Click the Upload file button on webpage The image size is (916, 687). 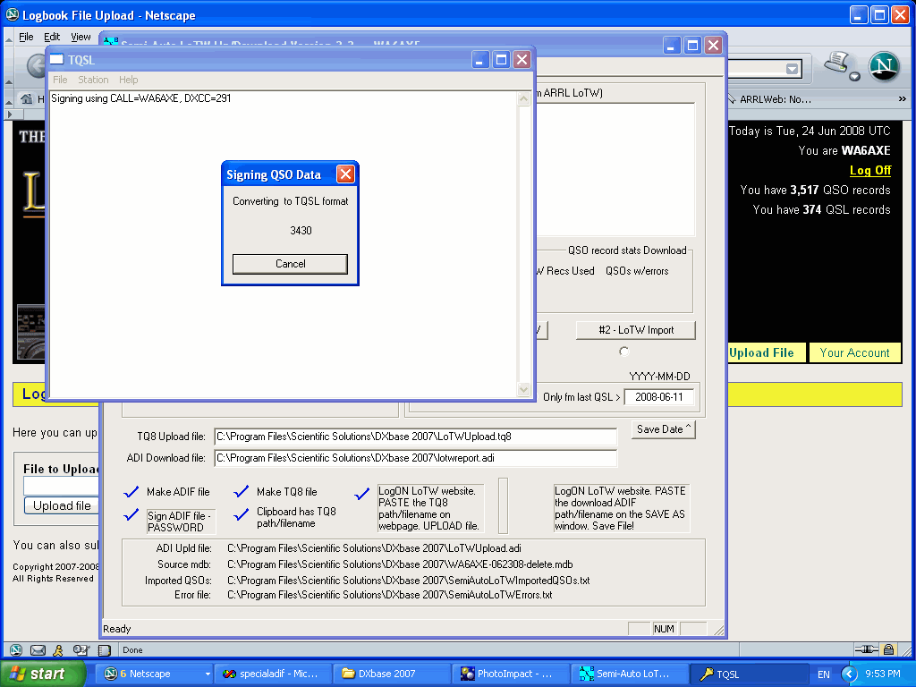(62, 506)
